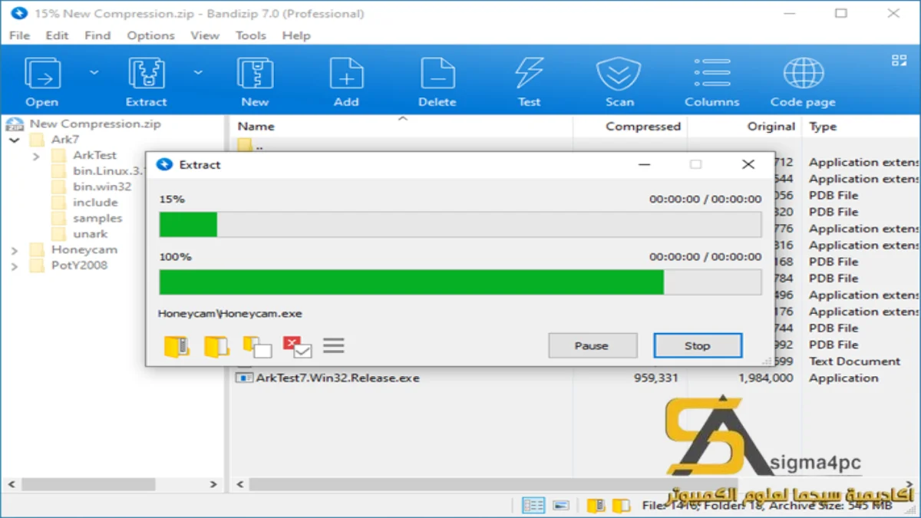
Task: Switch to details list view in status bar
Action: tap(533, 505)
